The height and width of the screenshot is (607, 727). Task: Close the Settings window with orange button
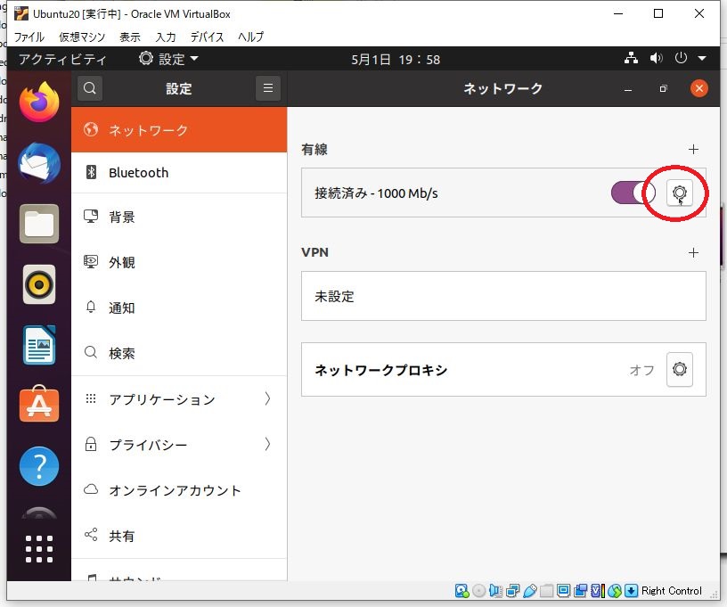click(x=698, y=88)
